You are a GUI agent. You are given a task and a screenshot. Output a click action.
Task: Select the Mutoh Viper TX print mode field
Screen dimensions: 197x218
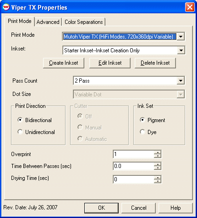coord(120,37)
